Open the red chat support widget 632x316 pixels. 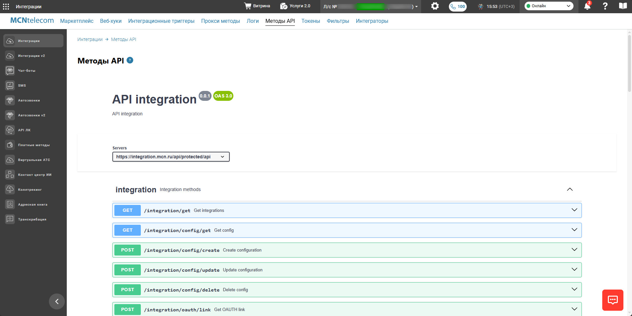[x=613, y=300]
